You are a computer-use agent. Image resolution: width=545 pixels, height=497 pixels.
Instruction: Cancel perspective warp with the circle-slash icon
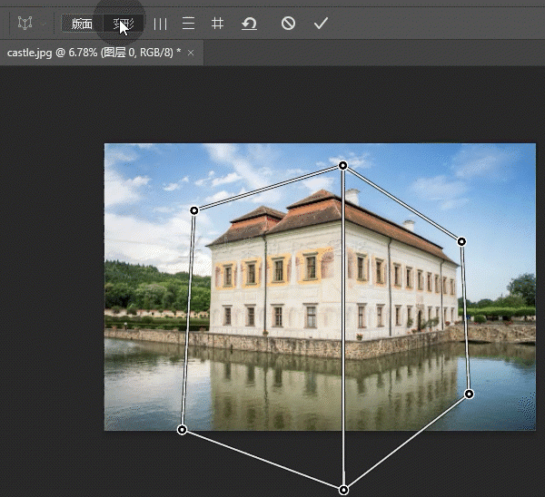288,24
